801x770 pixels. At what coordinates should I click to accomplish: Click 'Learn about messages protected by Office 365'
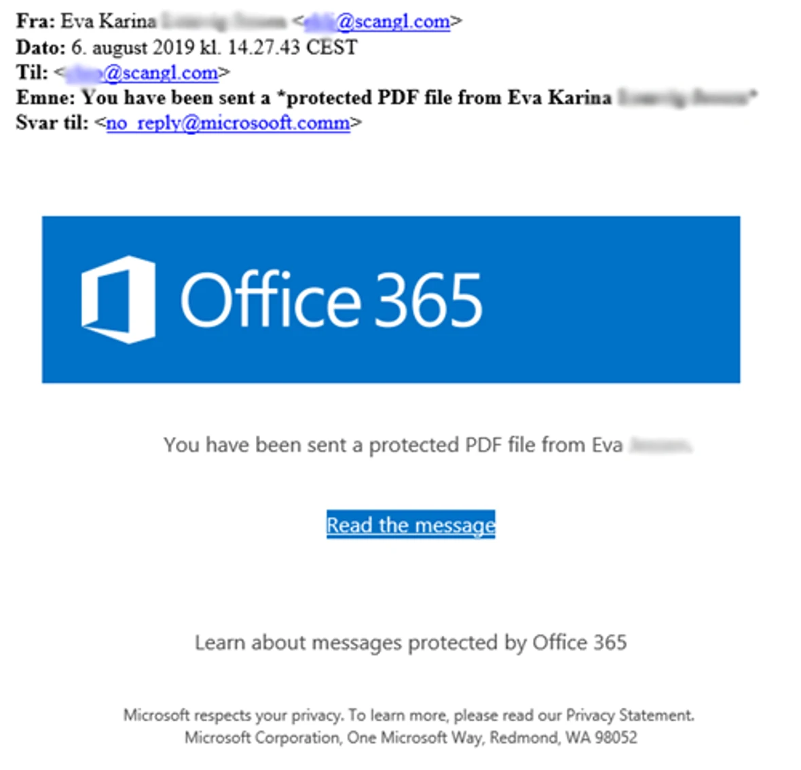(411, 642)
